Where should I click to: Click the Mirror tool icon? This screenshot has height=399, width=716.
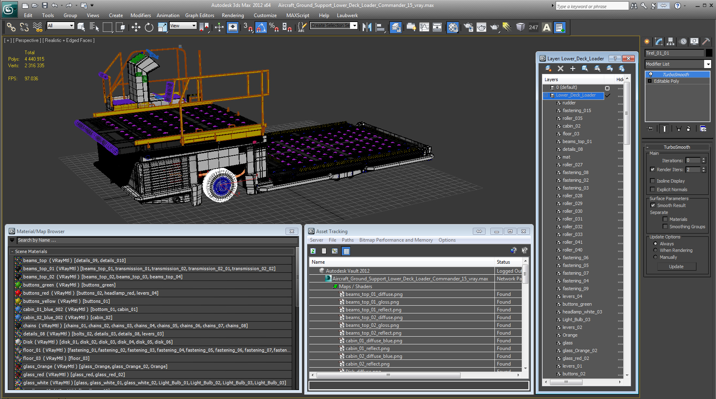coord(367,27)
